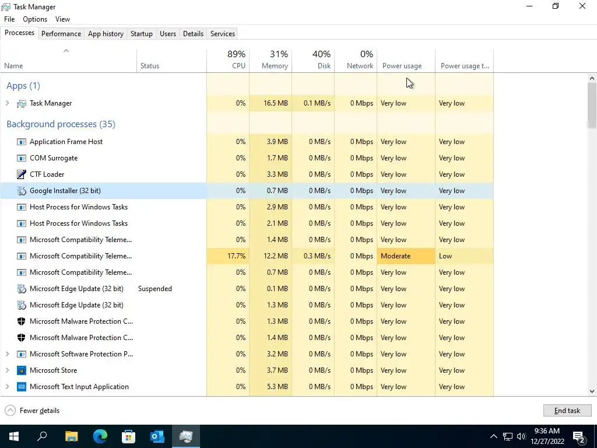The width and height of the screenshot is (597, 448).
Task: Switch to the App history tab
Action: [x=106, y=33]
